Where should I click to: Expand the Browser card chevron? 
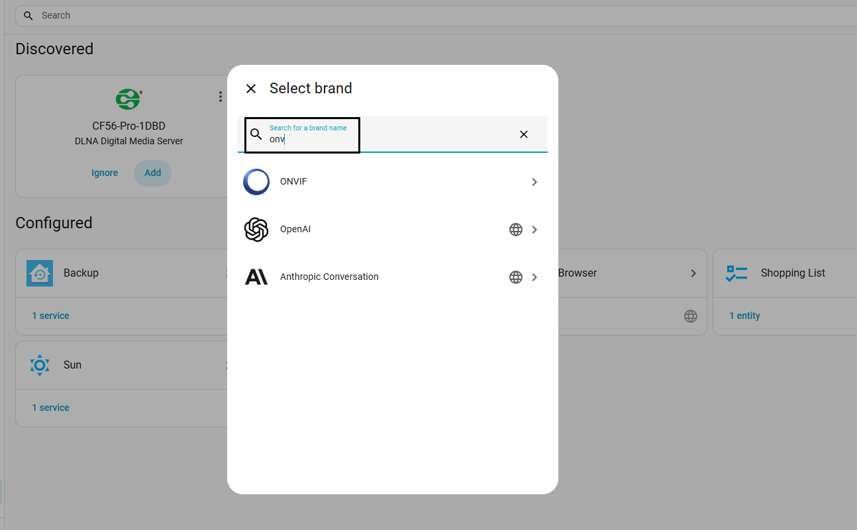[693, 273]
